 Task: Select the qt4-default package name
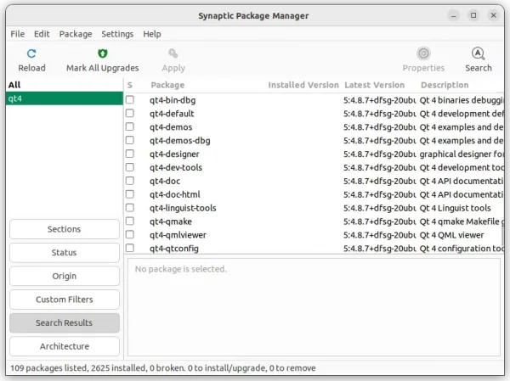click(172, 114)
